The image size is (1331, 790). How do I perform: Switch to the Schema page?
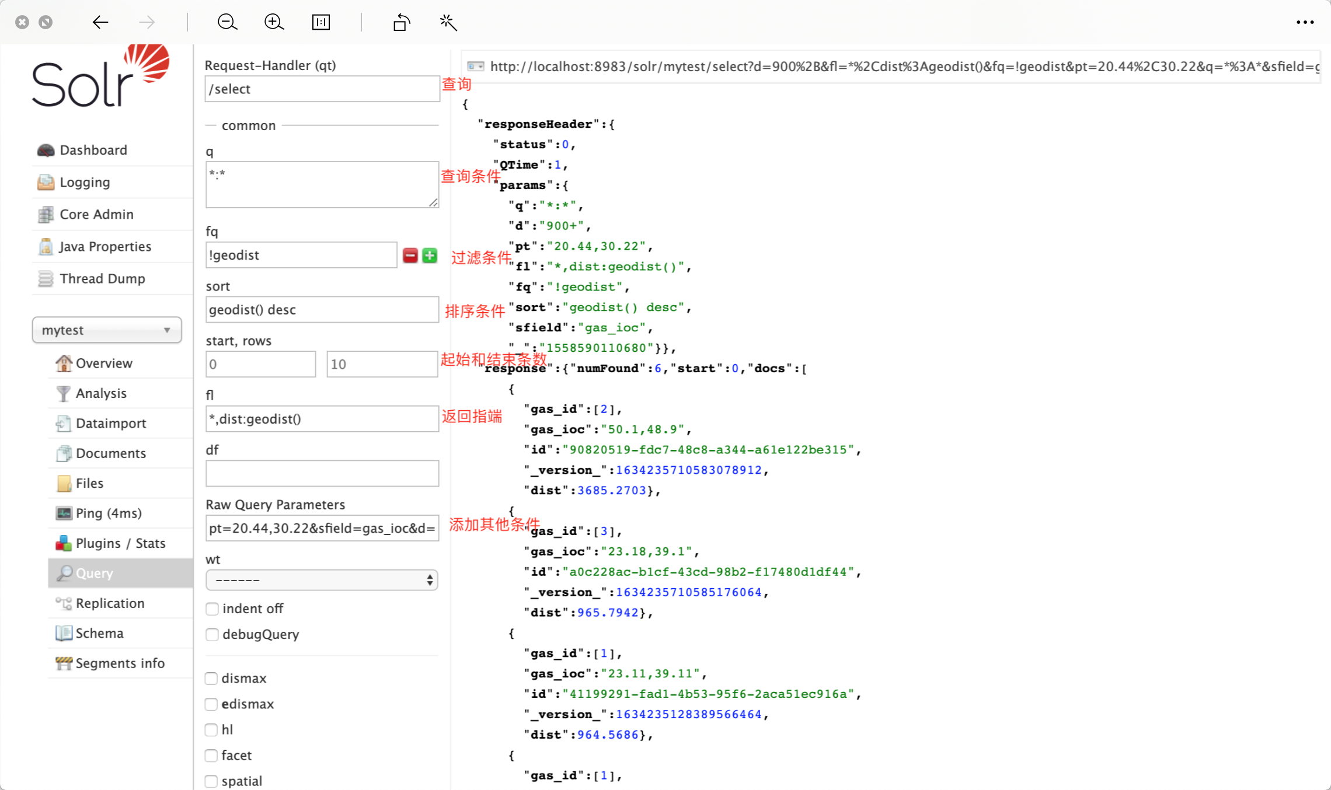tap(64, 632)
